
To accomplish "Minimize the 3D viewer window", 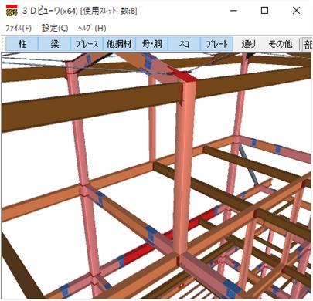I will [233, 11].
